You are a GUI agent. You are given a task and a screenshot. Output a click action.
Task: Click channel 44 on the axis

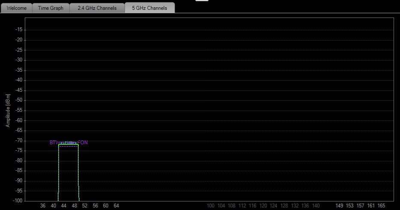click(64, 206)
